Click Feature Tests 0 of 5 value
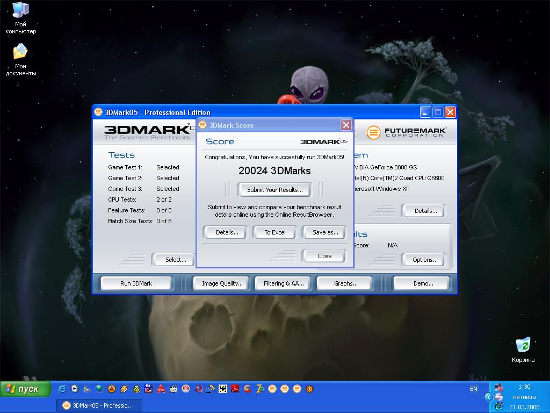550x413 pixels. [x=164, y=210]
